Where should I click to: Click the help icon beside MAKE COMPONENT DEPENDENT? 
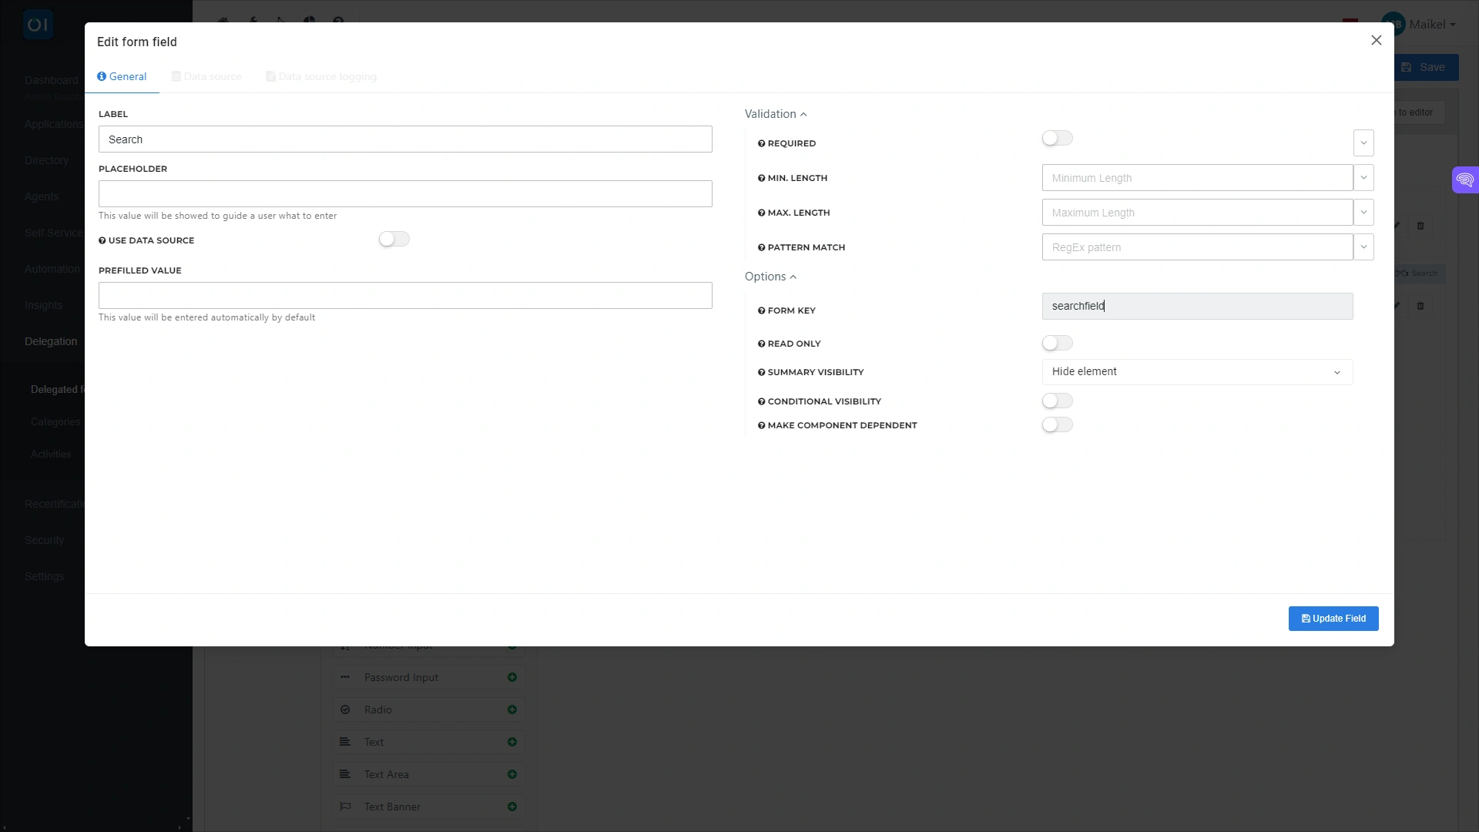[x=761, y=426]
